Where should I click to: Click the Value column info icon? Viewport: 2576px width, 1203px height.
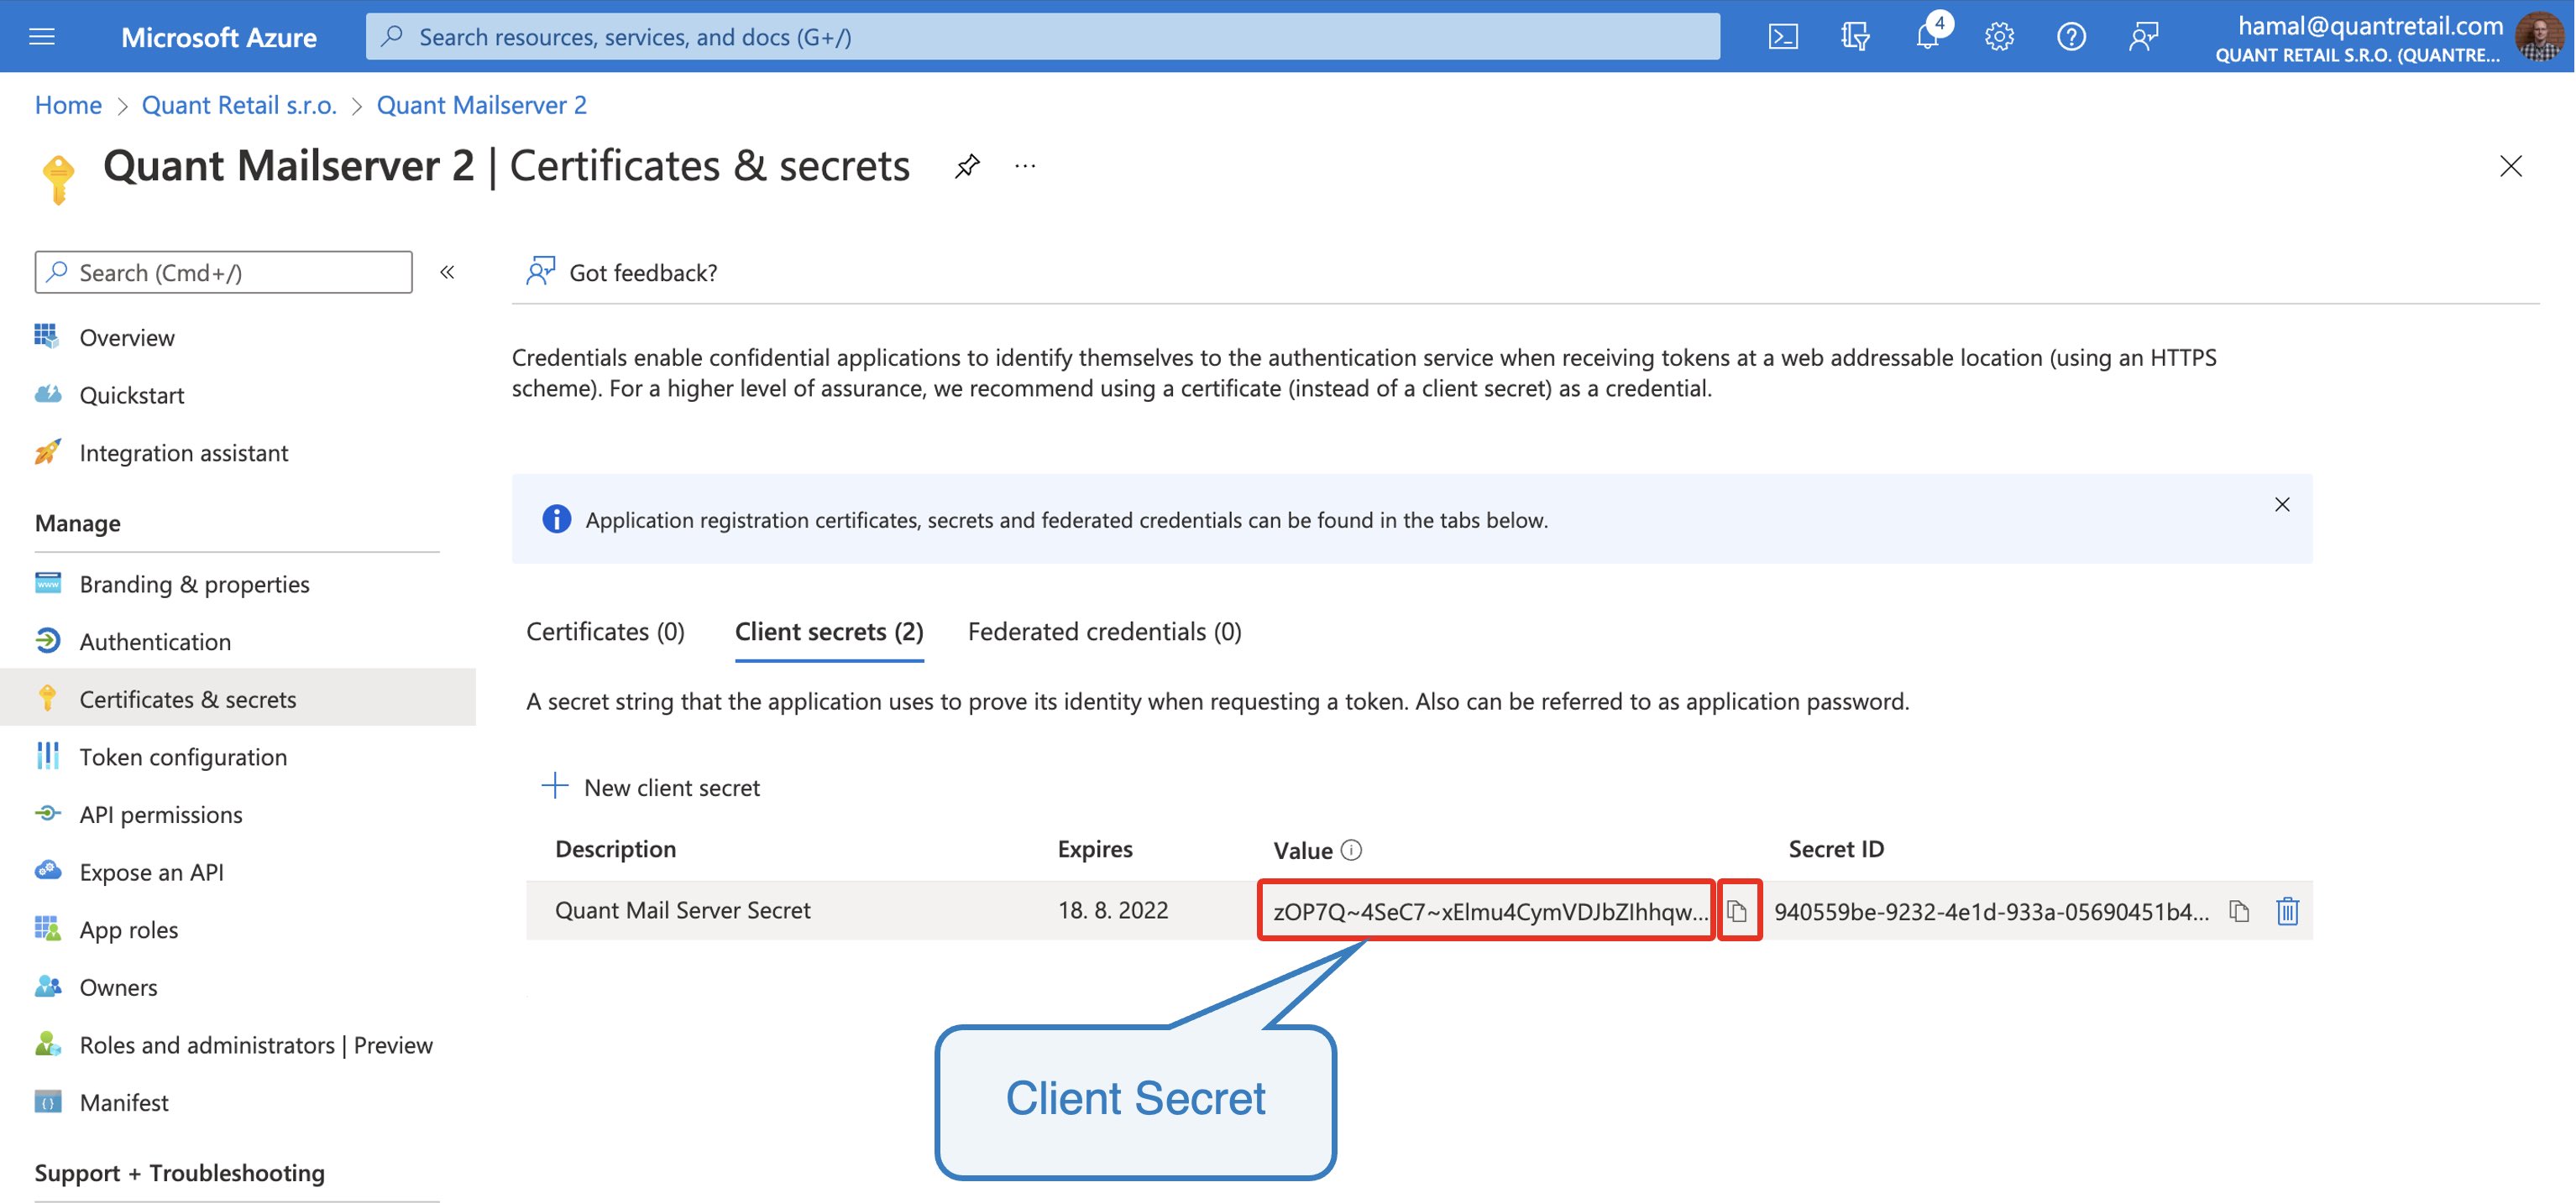pos(1351,849)
